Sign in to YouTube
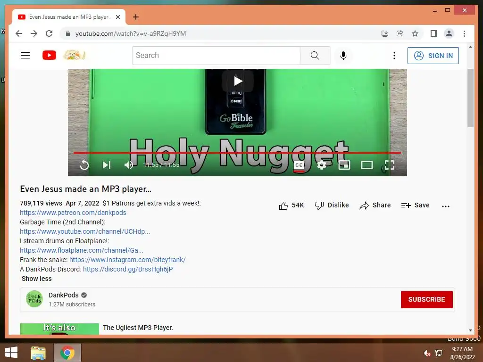This screenshot has height=362, width=483. click(433, 56)
